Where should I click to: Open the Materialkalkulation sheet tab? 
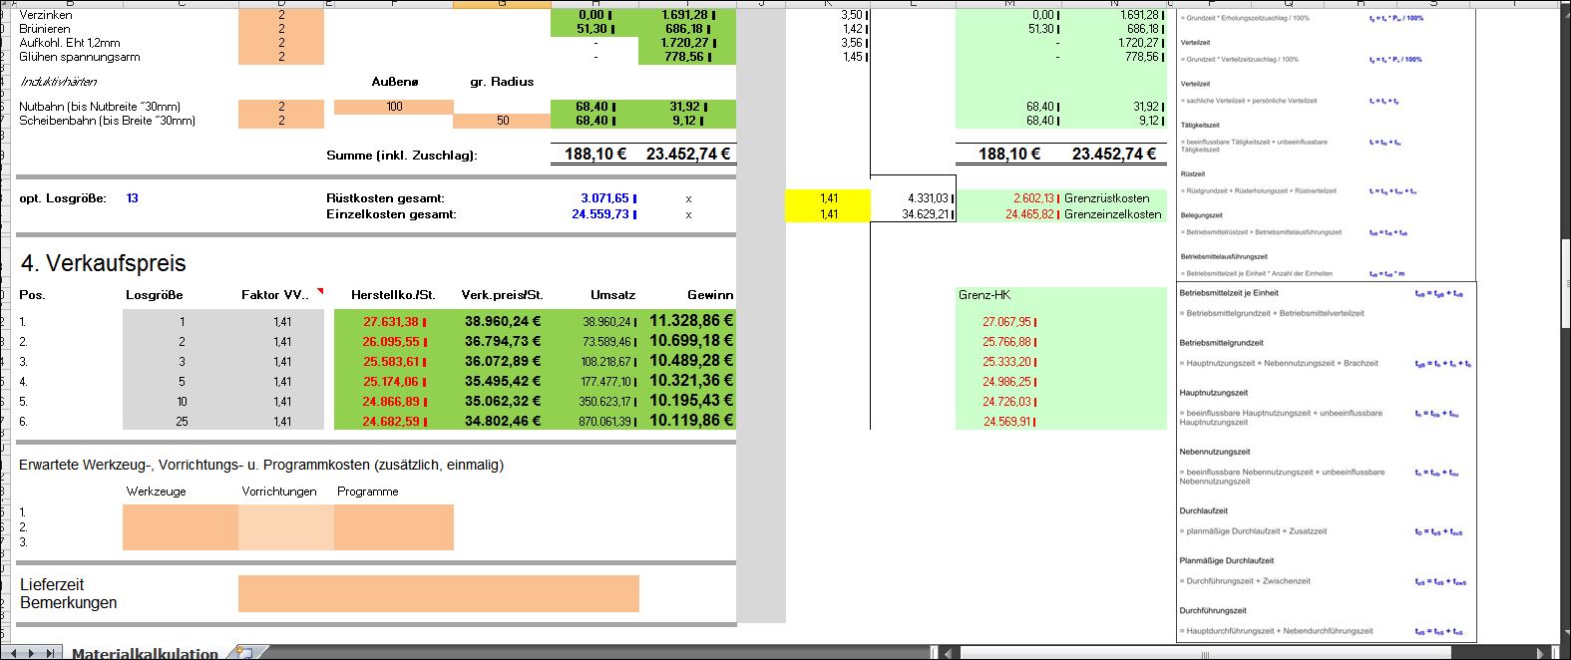pyautogui.click(x=145, y=653)
